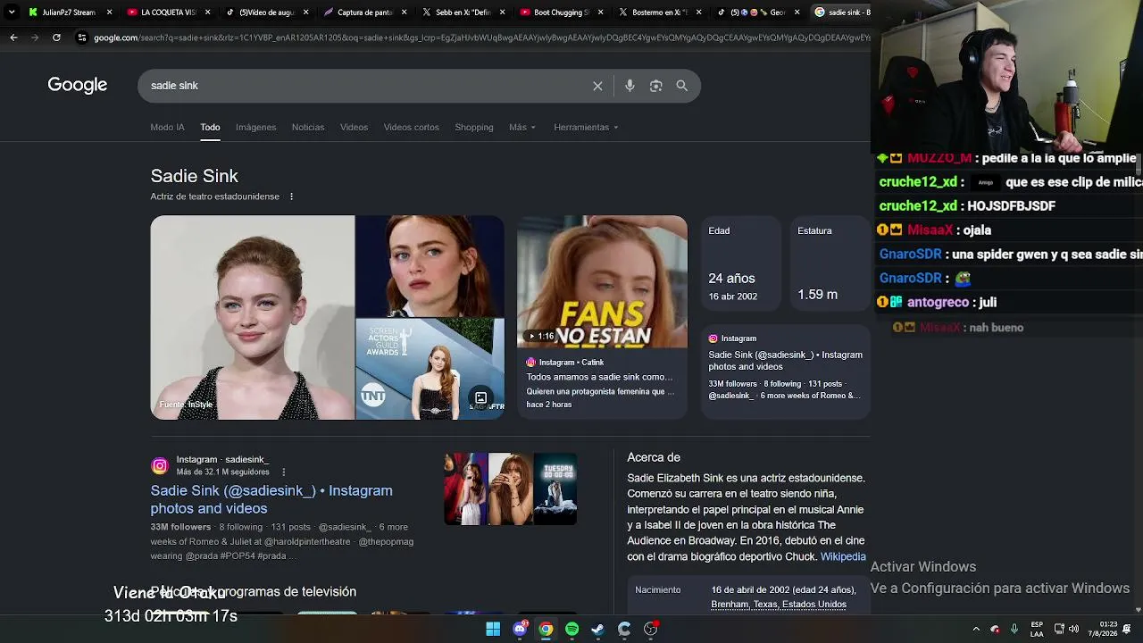Go back to the previous page
This screenshot has height=643, width=1143.
(x=13, y=38)
